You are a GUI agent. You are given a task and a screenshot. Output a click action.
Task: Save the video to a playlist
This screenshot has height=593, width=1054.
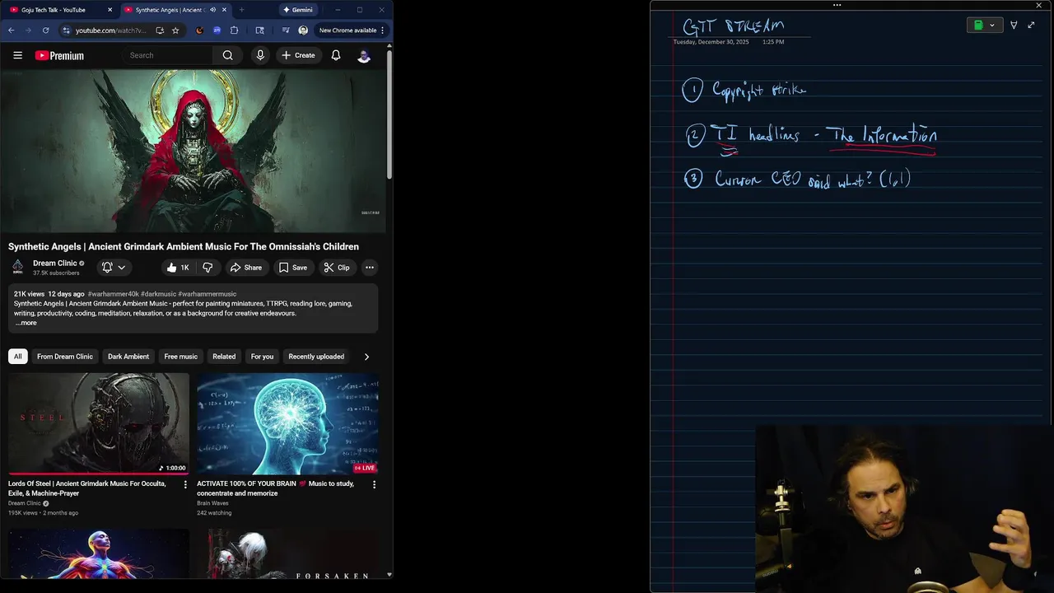click(x=292, y=268)
